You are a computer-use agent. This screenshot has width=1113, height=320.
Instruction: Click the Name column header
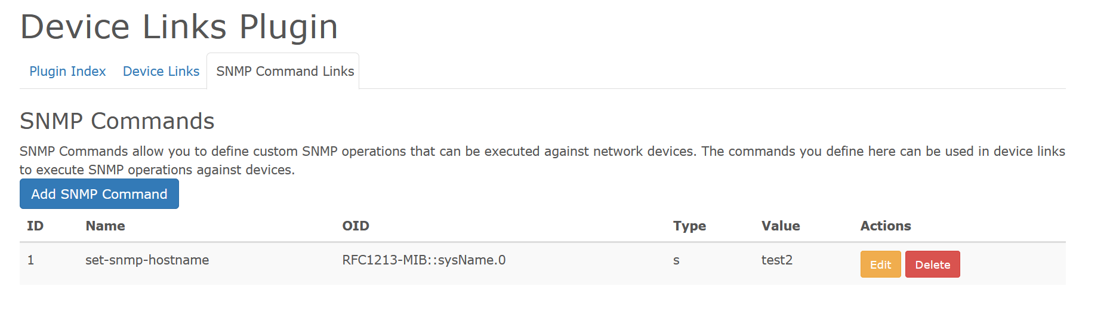pyautogui.click(x=105, y=226)
